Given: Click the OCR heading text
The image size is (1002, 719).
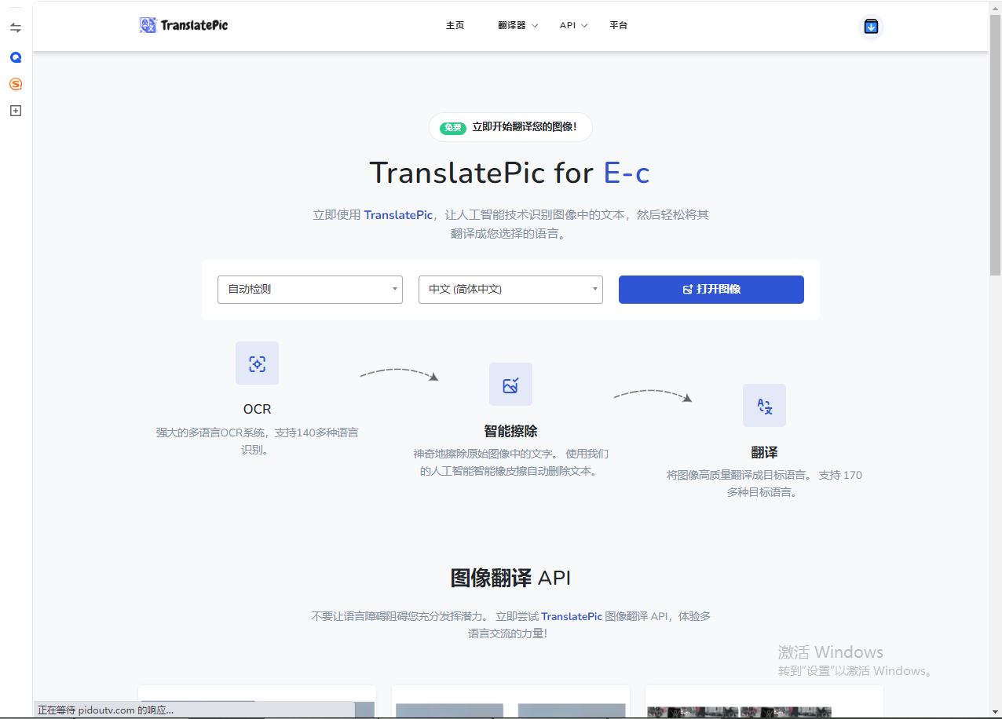Looking at the screenshot, I should coord(257,409).
